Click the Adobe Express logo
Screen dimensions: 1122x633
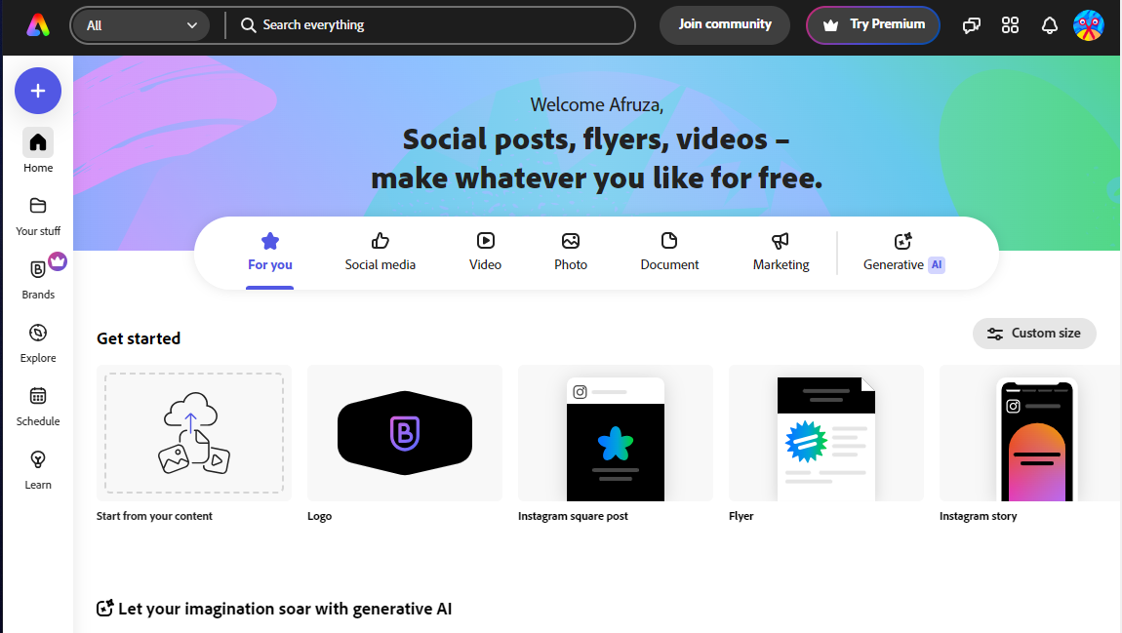(x=38, y=25)
